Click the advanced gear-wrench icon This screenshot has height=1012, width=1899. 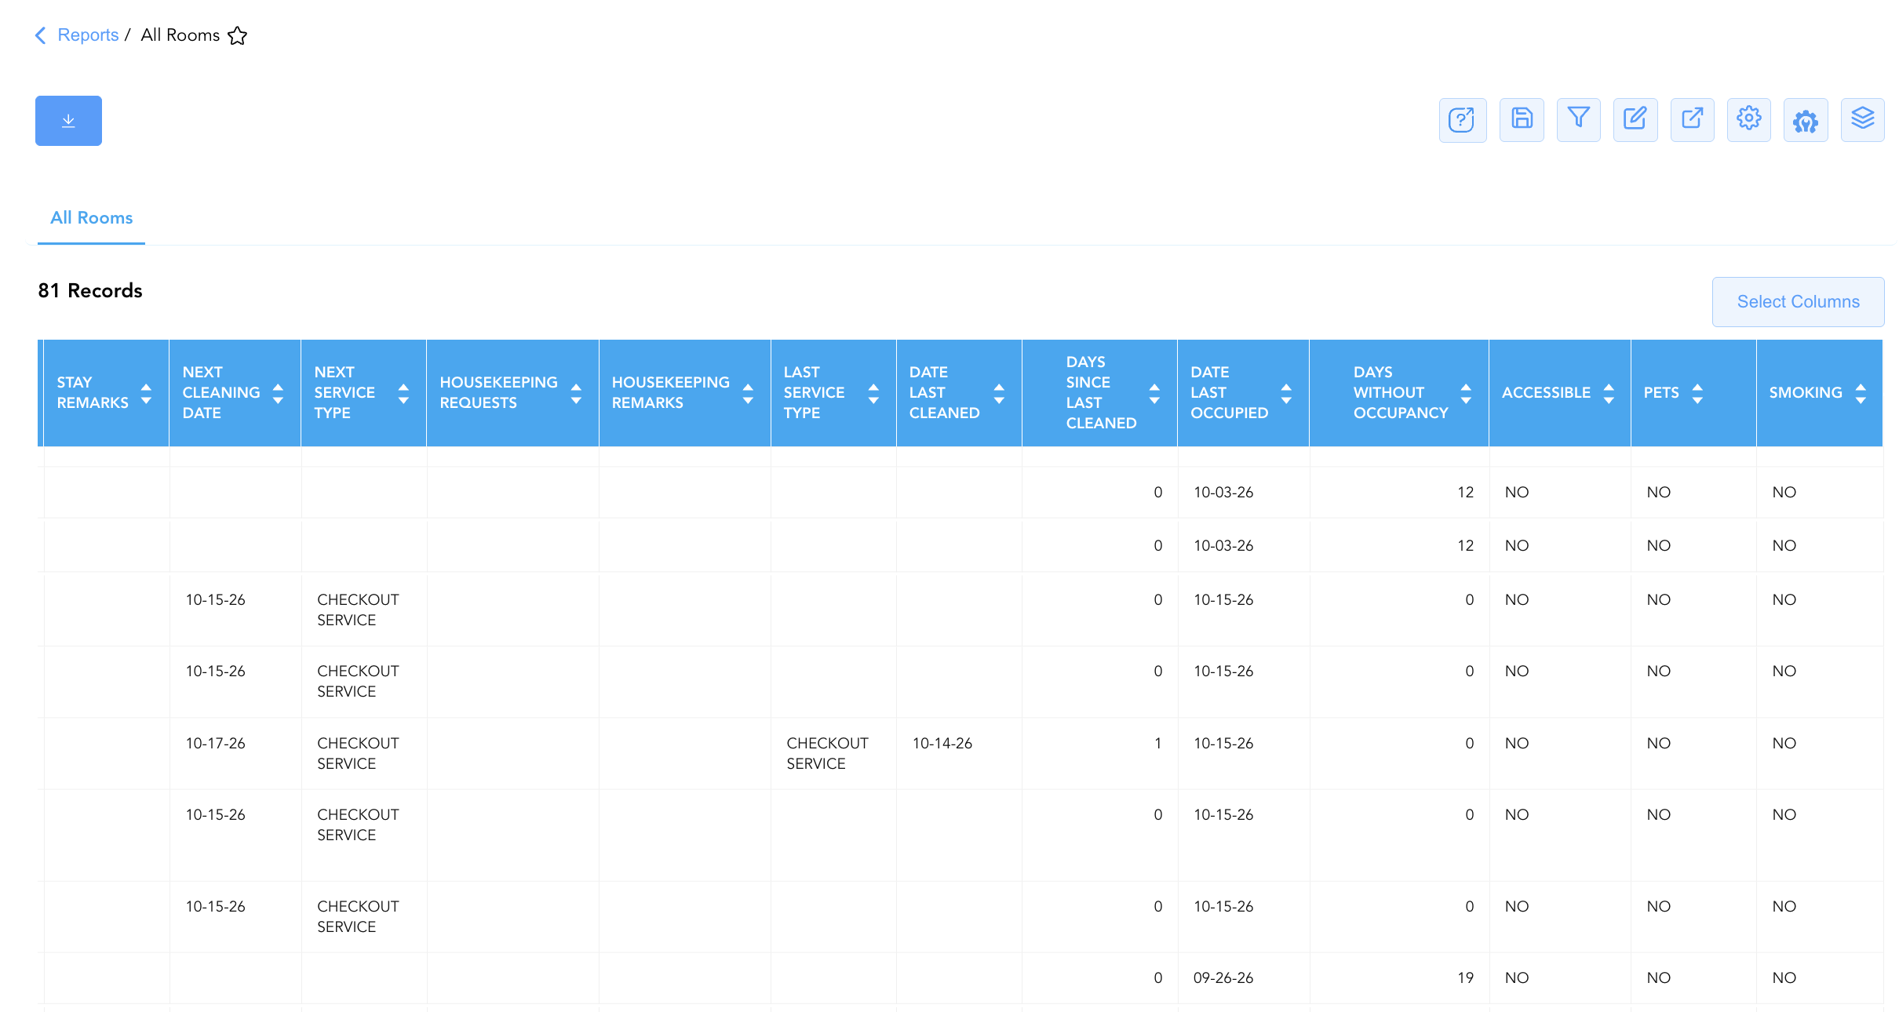tap(1806, 119)
